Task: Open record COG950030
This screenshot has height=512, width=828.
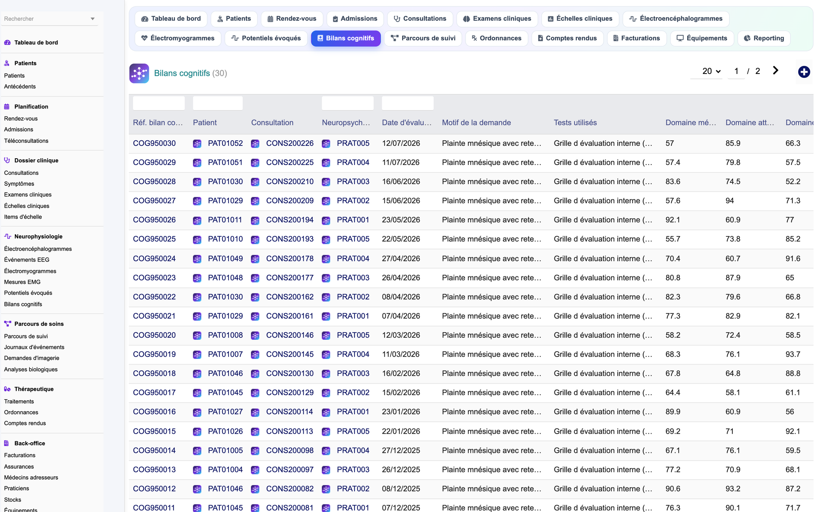Action: pos(154,143)
